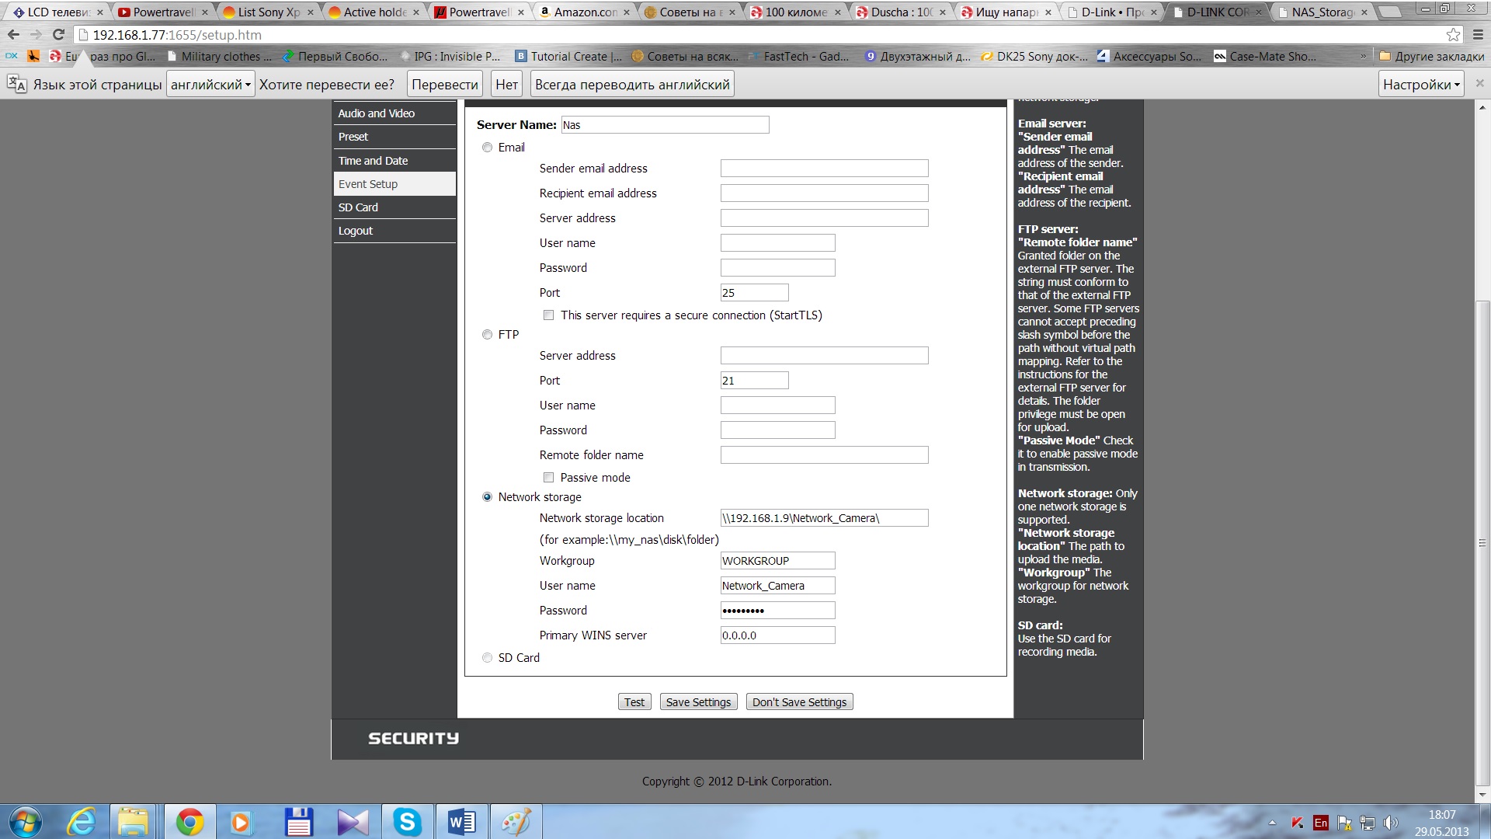Viewport: 1491px width, 839px height.
Task: Expand the Настройки translate options dropdown
Action: [x=1421, y=85]
